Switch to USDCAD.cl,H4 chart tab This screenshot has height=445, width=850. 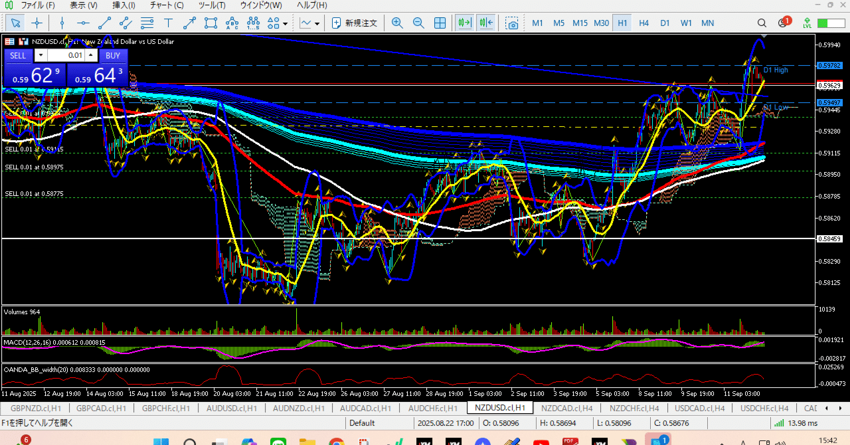(x=699, y=408)
